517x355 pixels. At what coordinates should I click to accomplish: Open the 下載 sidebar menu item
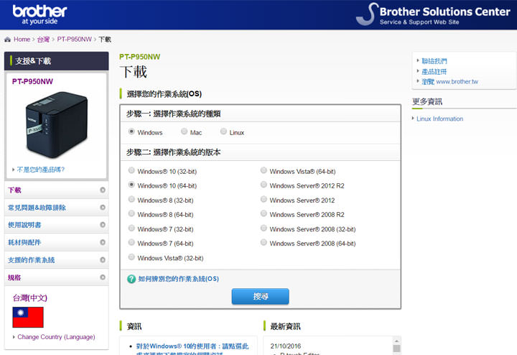click(x=57, y=190)
